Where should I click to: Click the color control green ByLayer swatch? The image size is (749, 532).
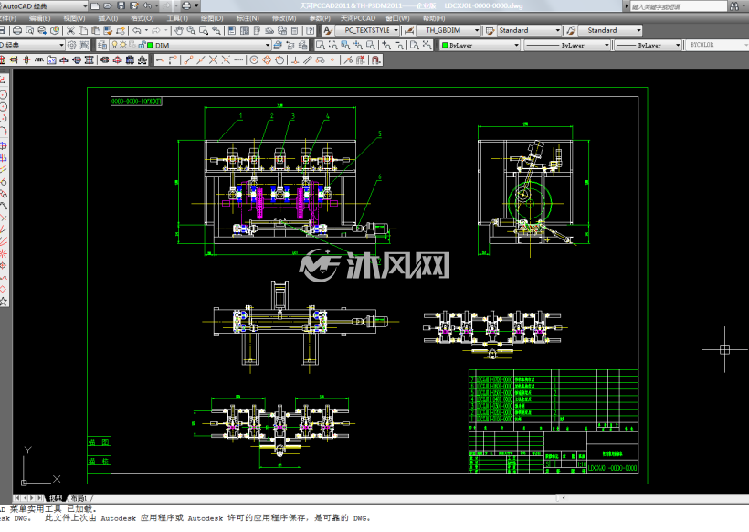point(445,46)
